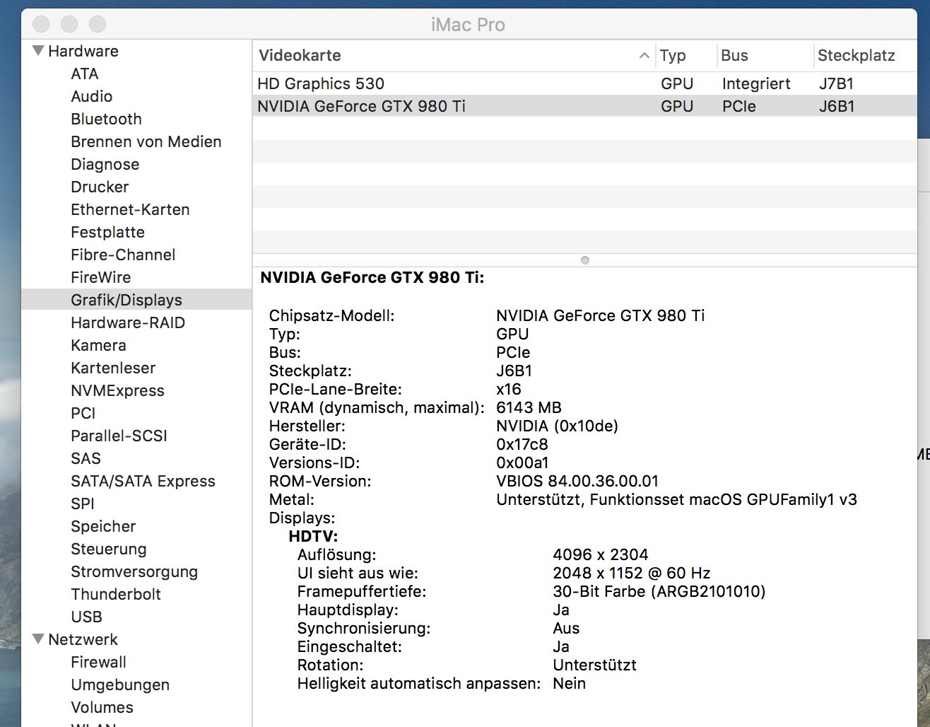
Task: Collapse the Netzwerk section disclosure triangle
Action: [39, 639]
